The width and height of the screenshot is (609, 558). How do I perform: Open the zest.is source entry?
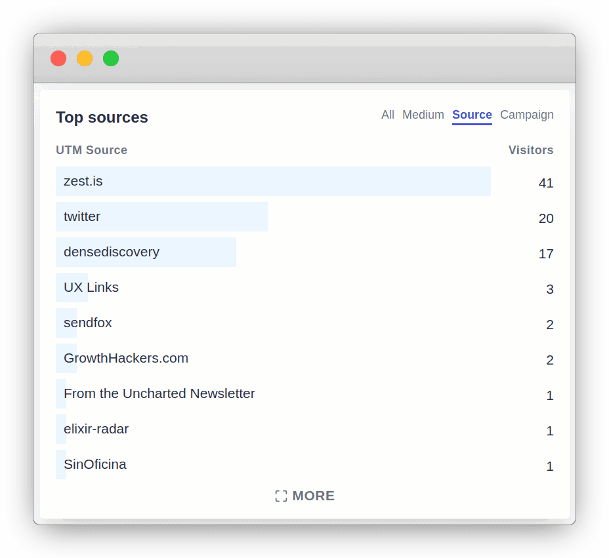pyautogui.click(x=82, y=181)
